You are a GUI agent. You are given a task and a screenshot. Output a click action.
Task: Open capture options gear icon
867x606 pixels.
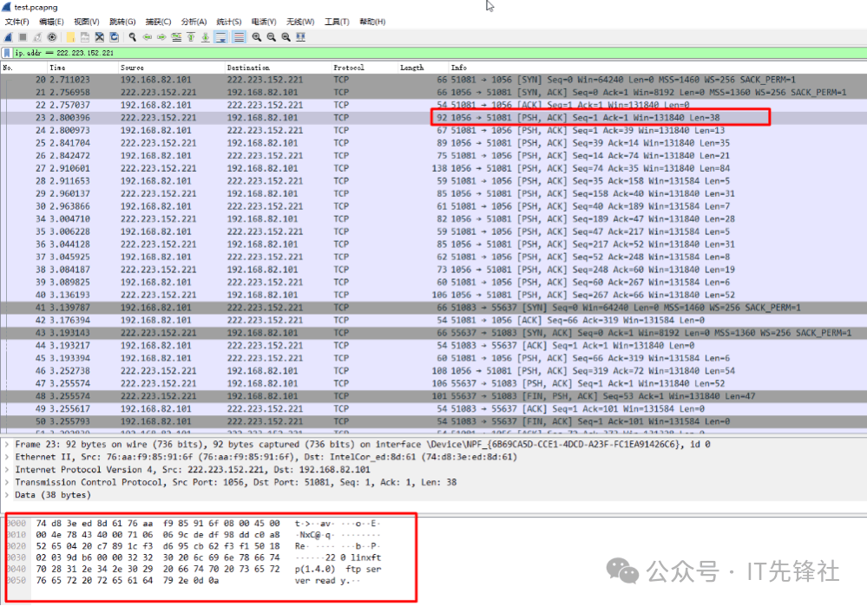coord(52,37)
